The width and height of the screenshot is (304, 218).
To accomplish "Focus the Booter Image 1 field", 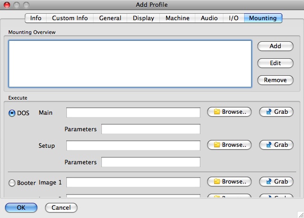I will [x=133, y=182].
